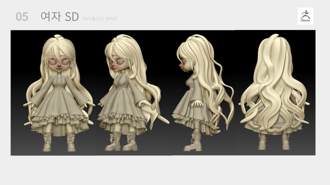The height and width of the screenshot is (185, 330).
Task: Click the title text 여자 SD
Action: [x=60, y=16]
